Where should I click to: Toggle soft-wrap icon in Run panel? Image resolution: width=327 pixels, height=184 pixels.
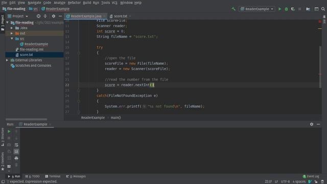pyautogui.click(x=16, y=145)
